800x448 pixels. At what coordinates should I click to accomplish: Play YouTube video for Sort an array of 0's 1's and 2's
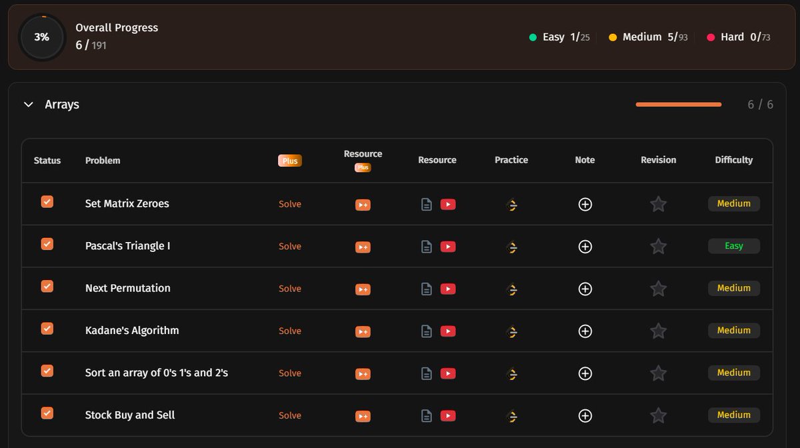tap(448, 373)
